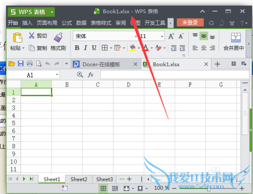
Task: Open the 开发工具 ribbon tab
Action: tap(155, 23)
